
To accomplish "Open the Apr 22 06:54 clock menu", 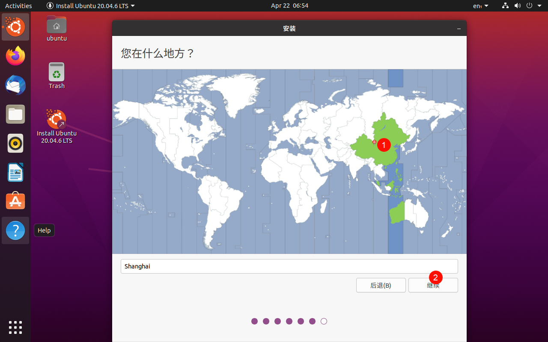I will tap(289, 6).
